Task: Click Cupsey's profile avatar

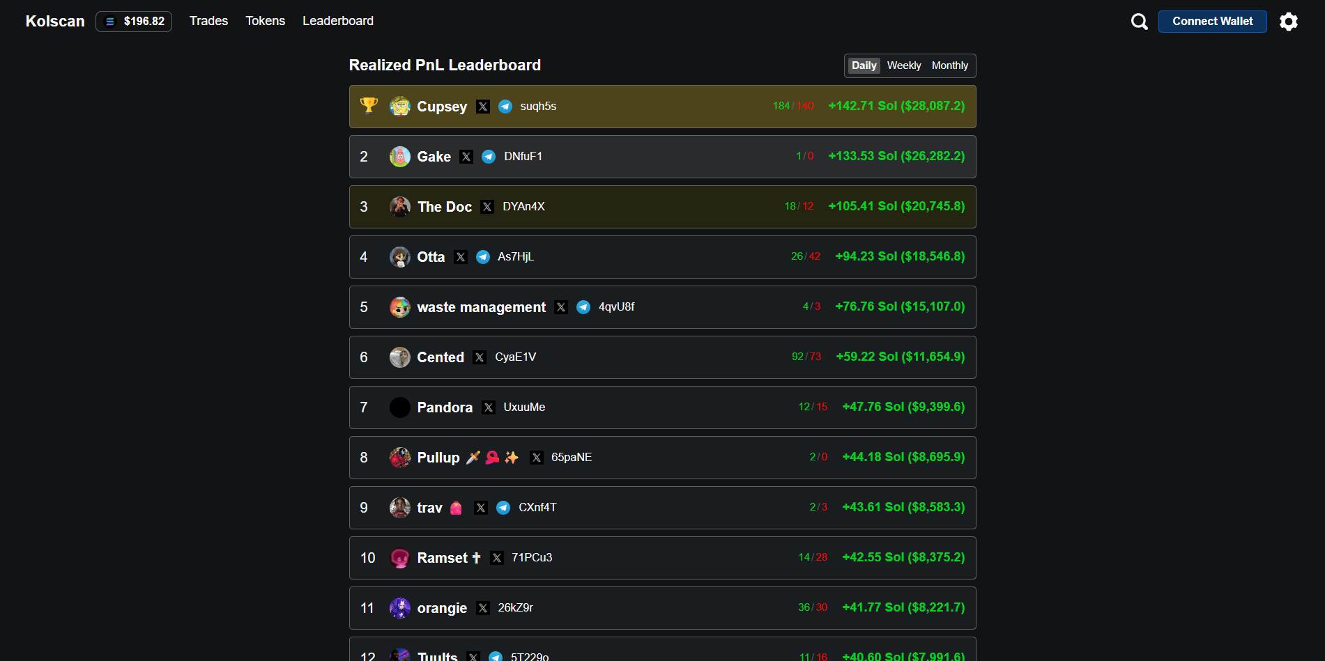Action: 400,107
